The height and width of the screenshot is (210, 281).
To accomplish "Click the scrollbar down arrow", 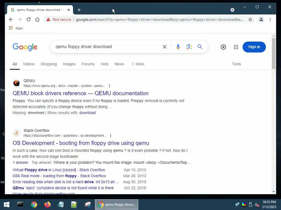I will 274,192.
